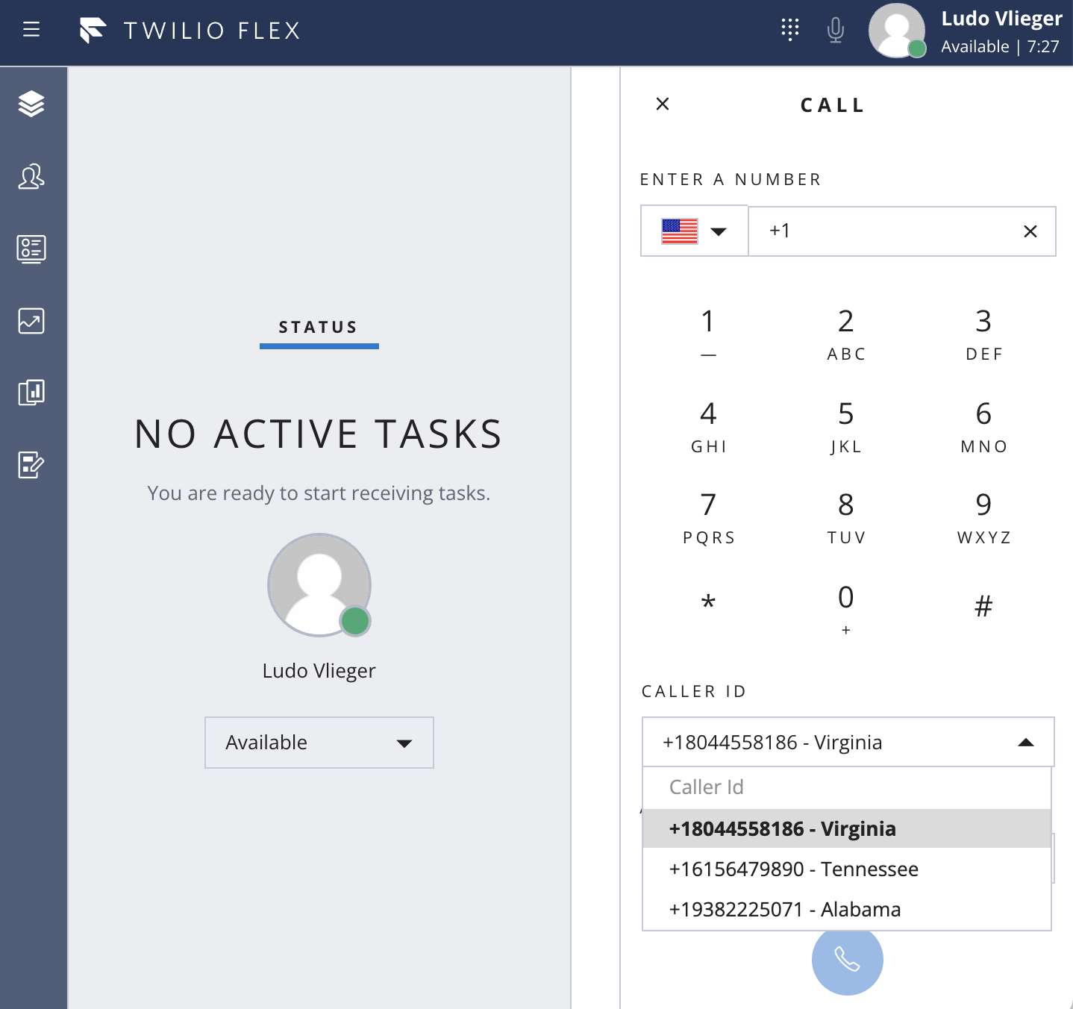Close the Call dialpad panel
Viewport: 1073px width, 1009px height.
pyautogui.click(x=663, y=104)
